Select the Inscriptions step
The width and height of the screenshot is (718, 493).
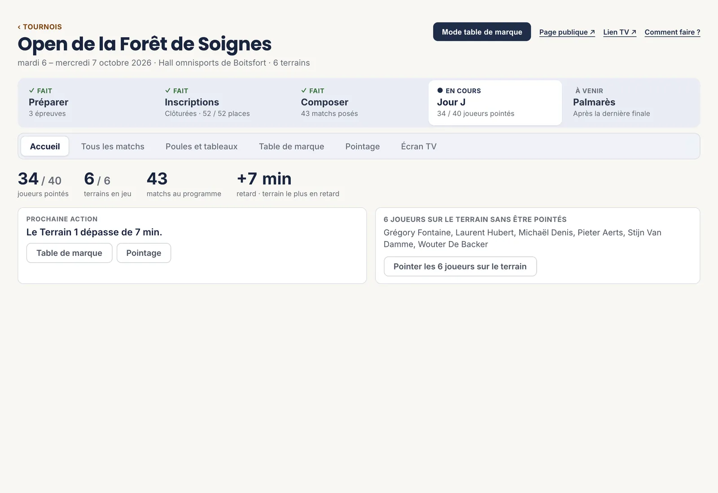click(223, 103)
